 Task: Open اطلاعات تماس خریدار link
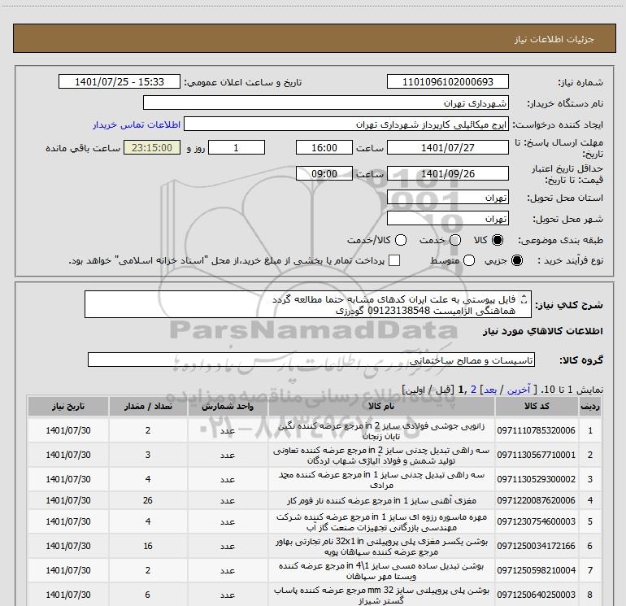(x=137, y=124)
